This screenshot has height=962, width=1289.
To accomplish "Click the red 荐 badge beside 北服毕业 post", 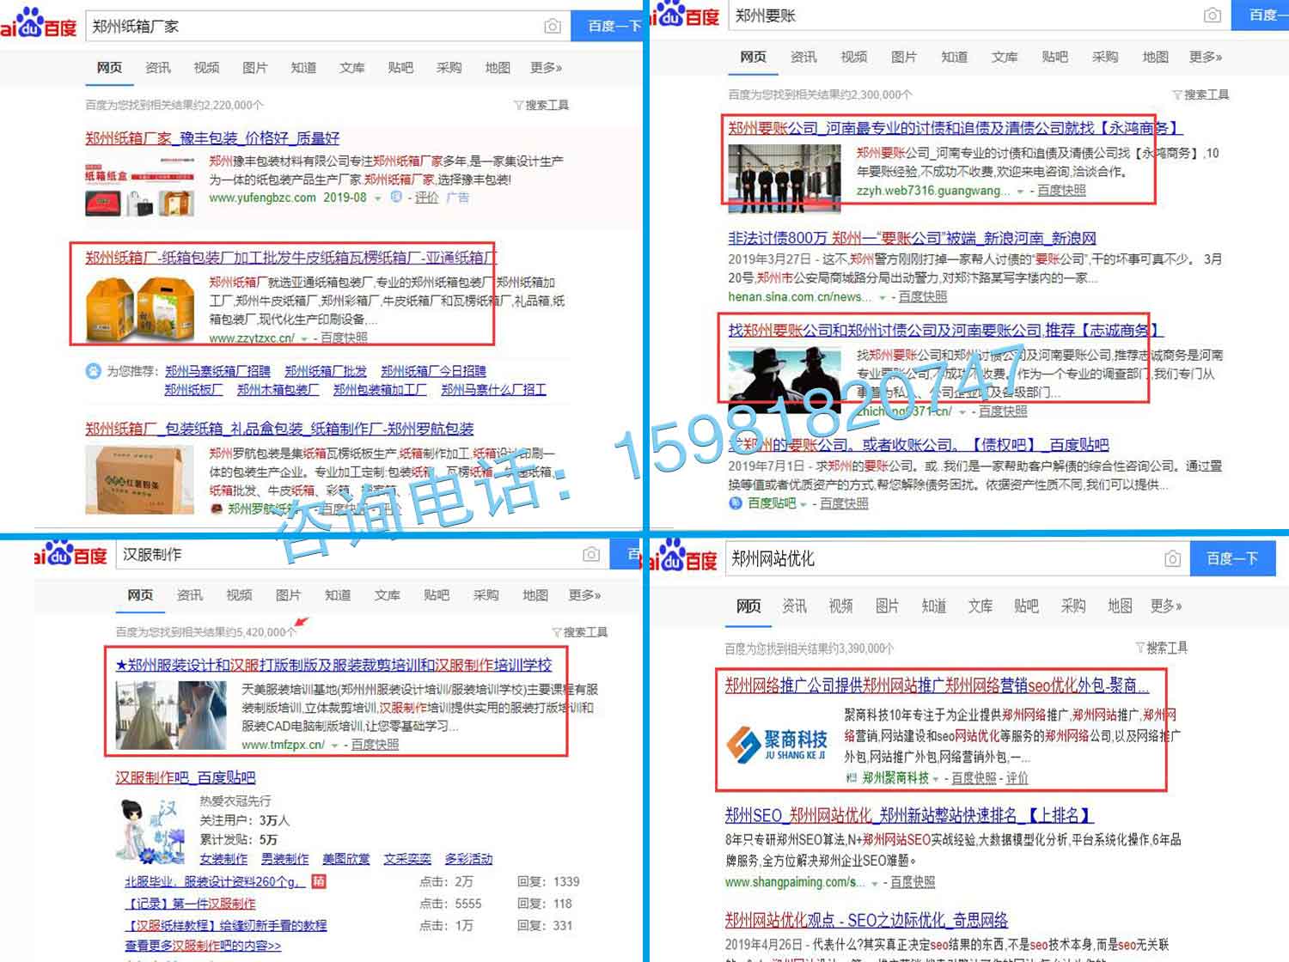I will [318, 881].
